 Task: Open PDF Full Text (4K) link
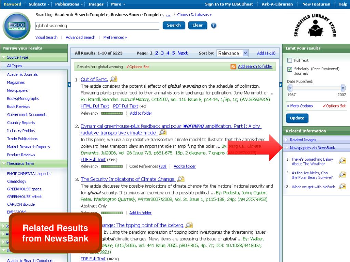click(126, 106)
